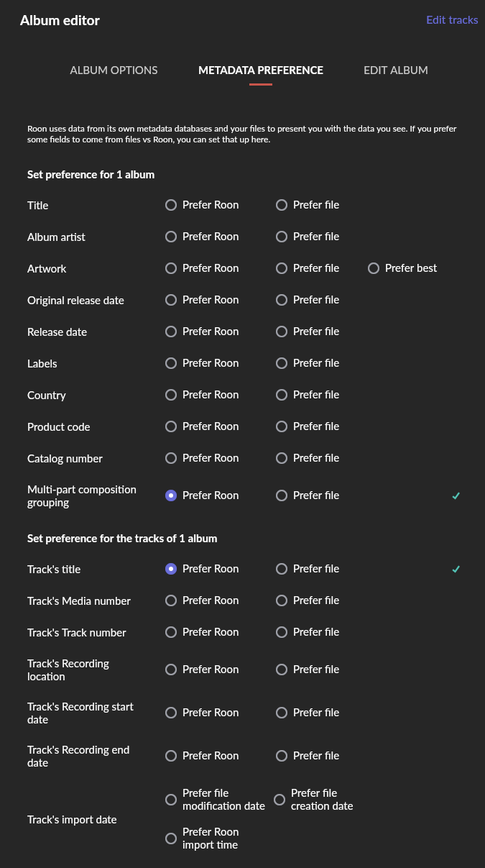485x868 pixels.
Task: Choose Prefer Roon for Catalog number
Action: click(x=171, y=458)
